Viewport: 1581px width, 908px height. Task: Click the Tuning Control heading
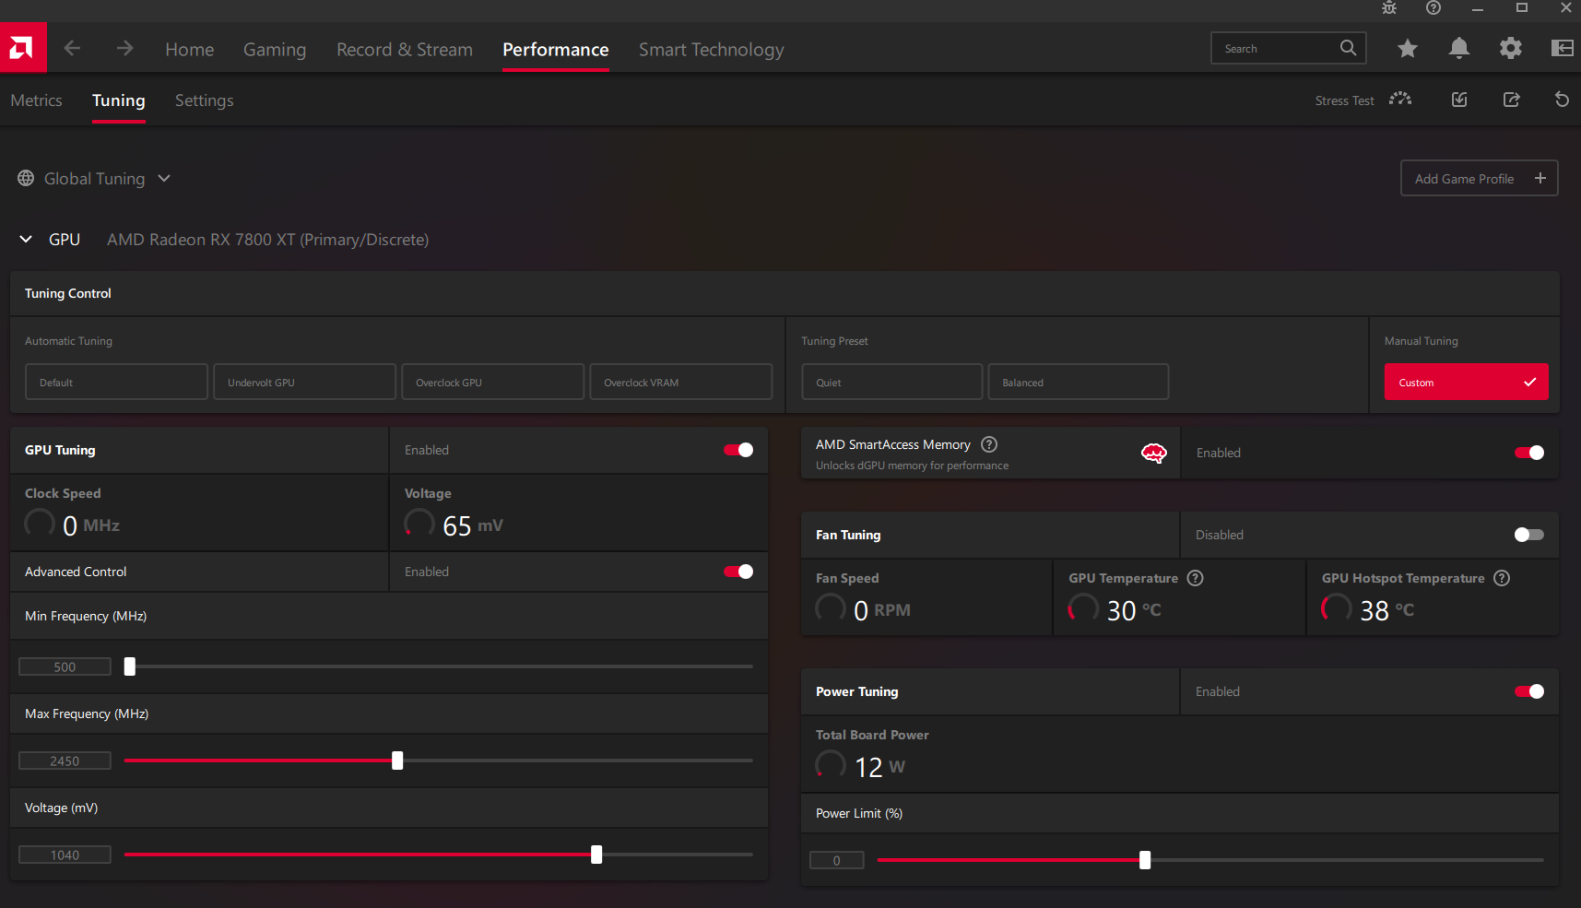coord(68,293)
